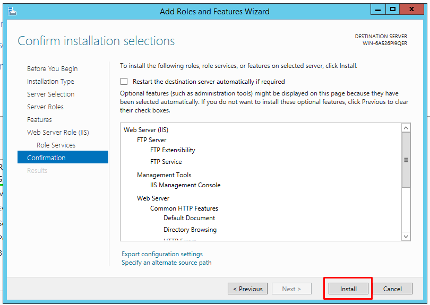This screenshot has width=430, height=305.
Task: Minimize the wizard window
Action: coord(378,10)
